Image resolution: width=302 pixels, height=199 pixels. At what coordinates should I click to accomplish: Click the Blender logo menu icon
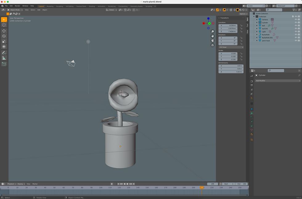tap(2, 6)
